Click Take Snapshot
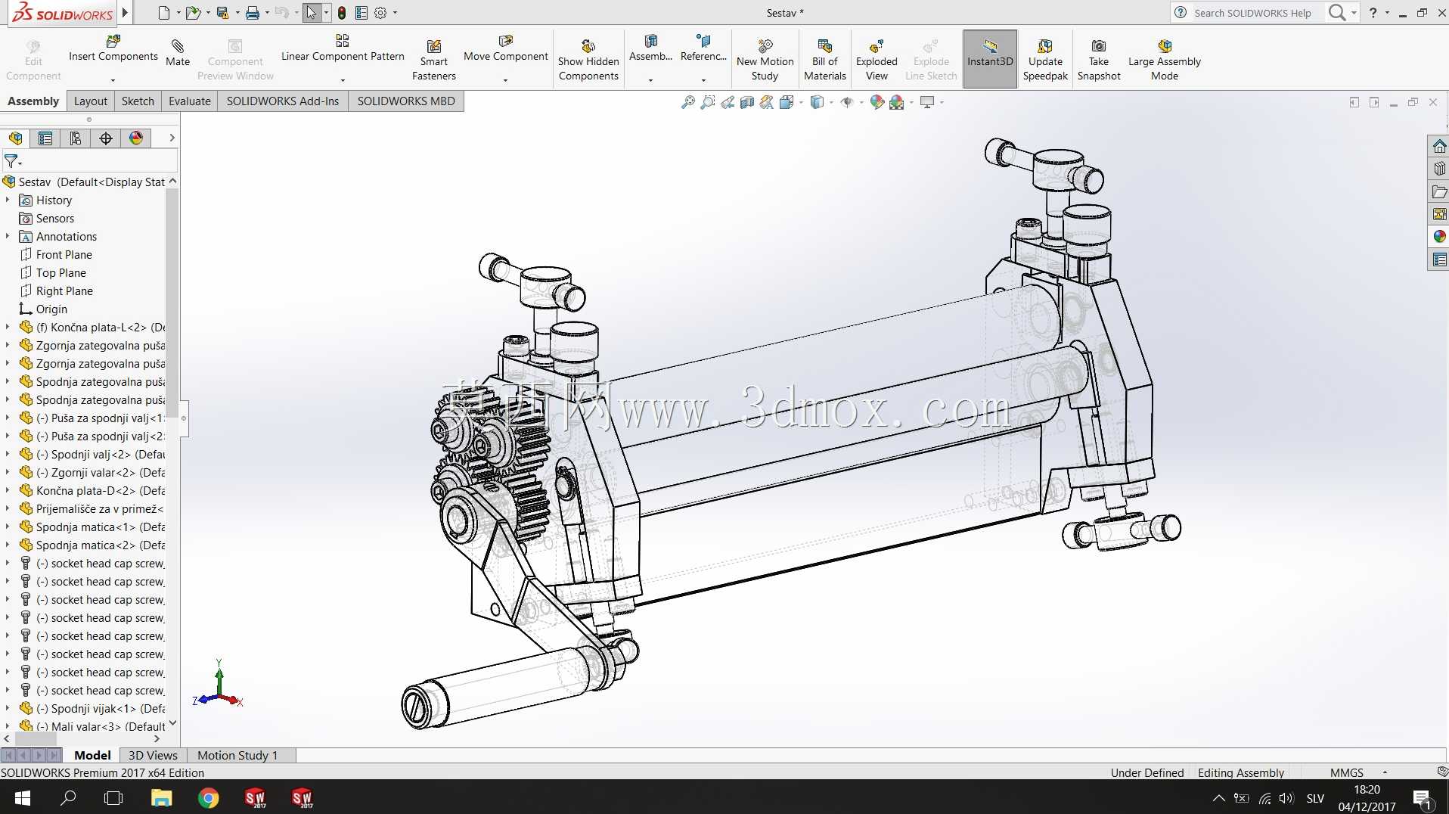This screenshot has height=814, width=1449. pyautogui.click(x=1099, y=59)
